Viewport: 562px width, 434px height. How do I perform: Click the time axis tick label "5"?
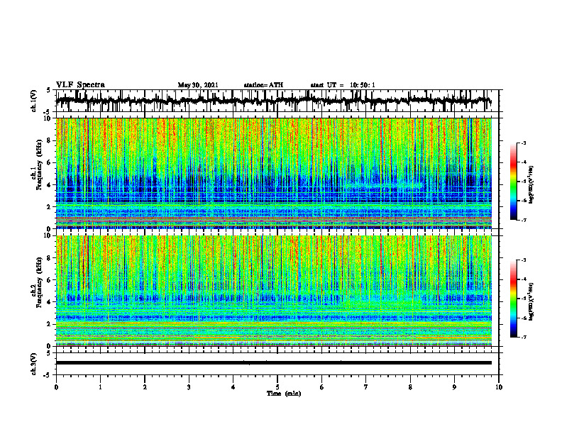[x=277, y=387]
